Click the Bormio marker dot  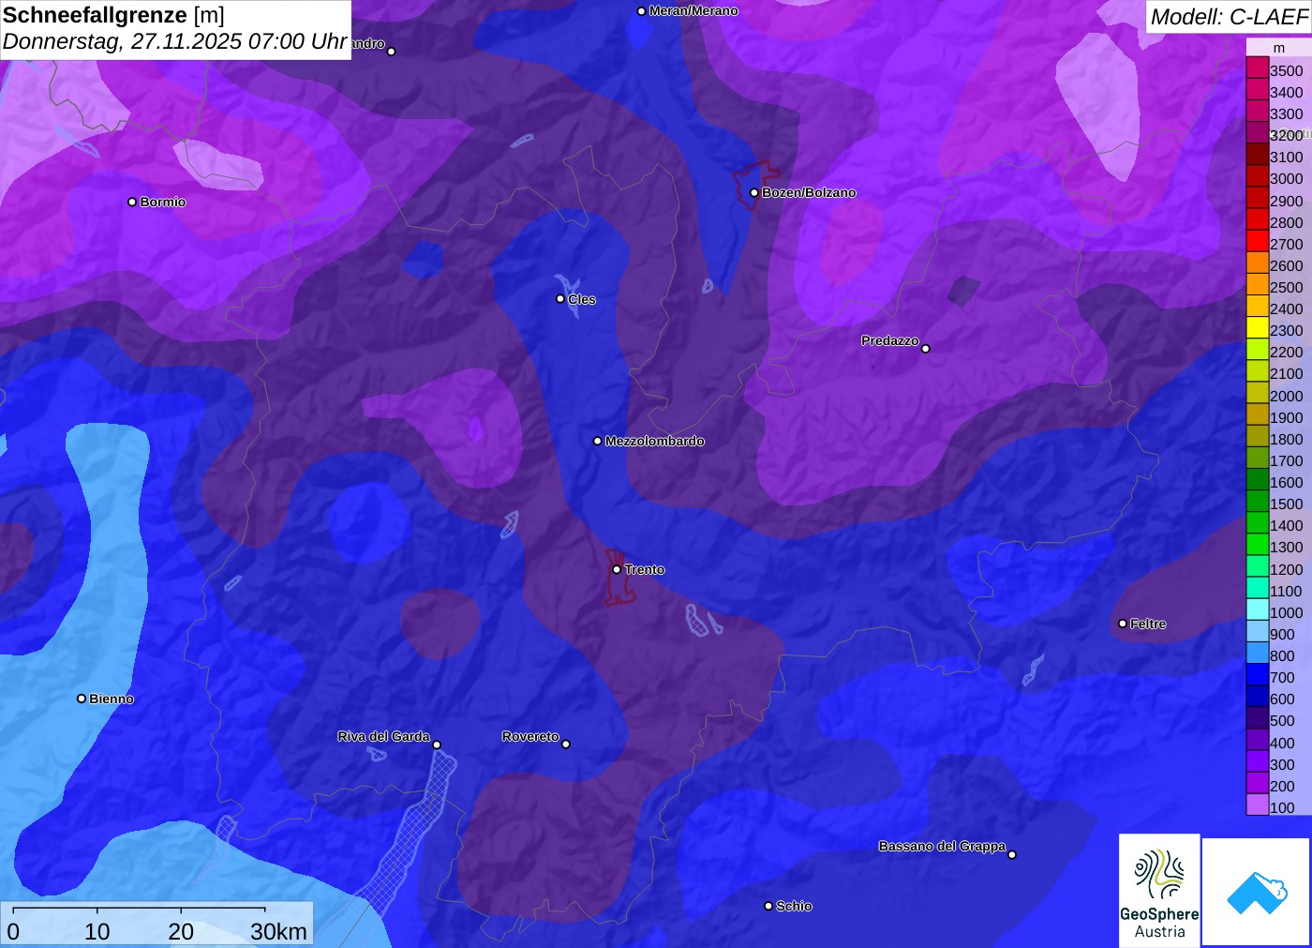pos(132,202)
